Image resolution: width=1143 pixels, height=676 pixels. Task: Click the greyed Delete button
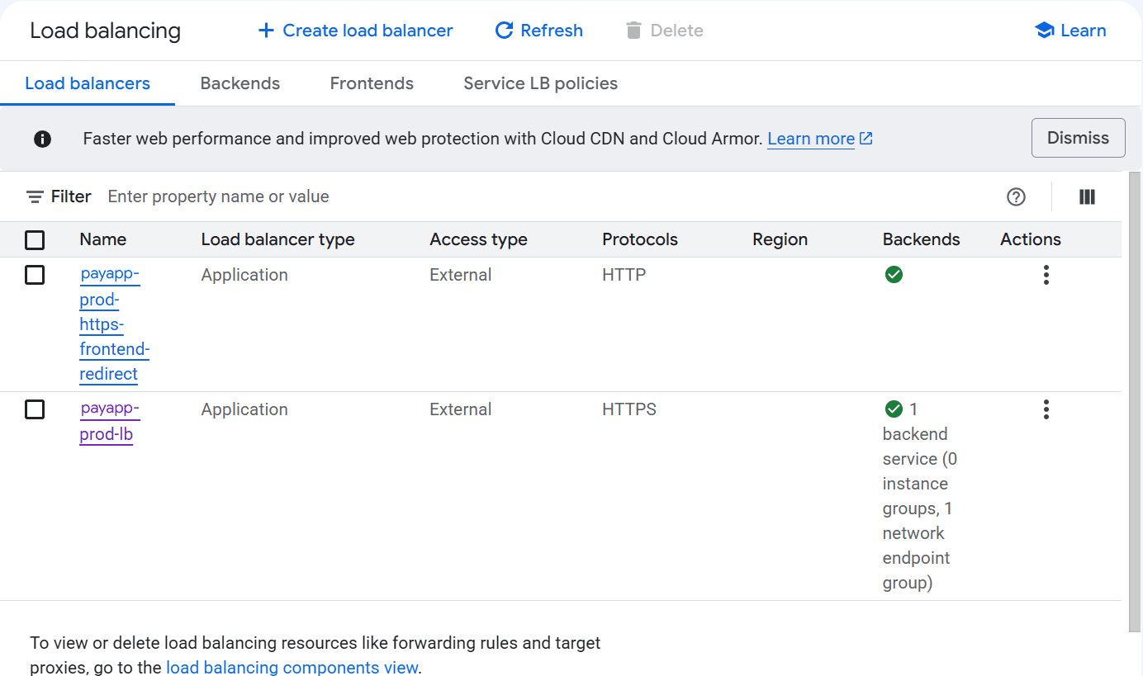pos(664,31)
